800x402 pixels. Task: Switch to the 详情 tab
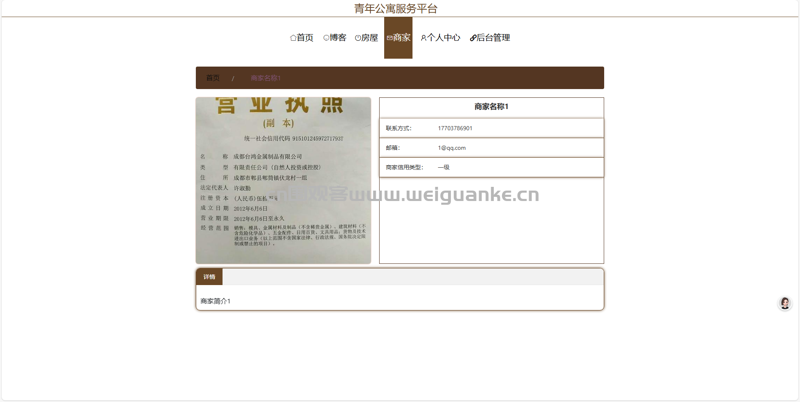click(x=209, y=277)
